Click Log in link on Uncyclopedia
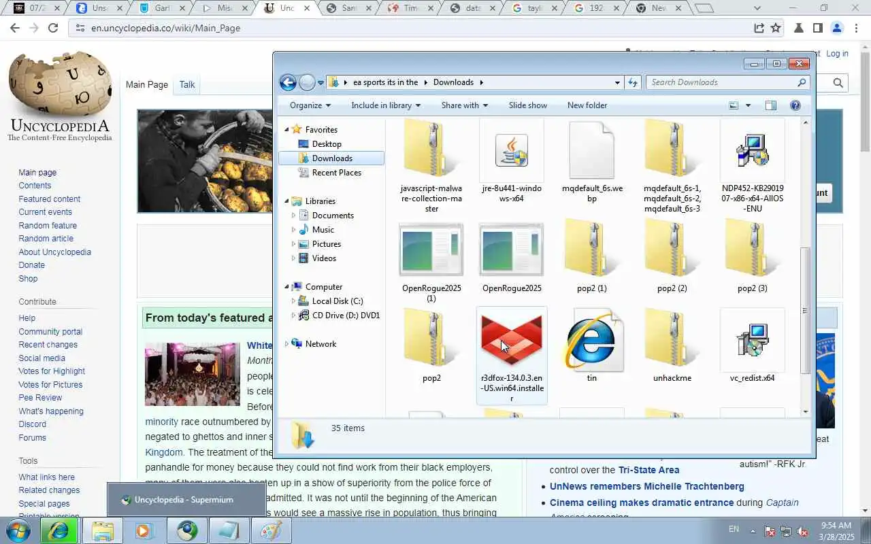Image resolution: width=871 pixels, height=544 pixels. 837,54
